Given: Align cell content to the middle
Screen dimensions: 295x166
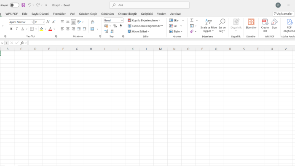Looking at the screenshot, I should [x=68, y=22].
